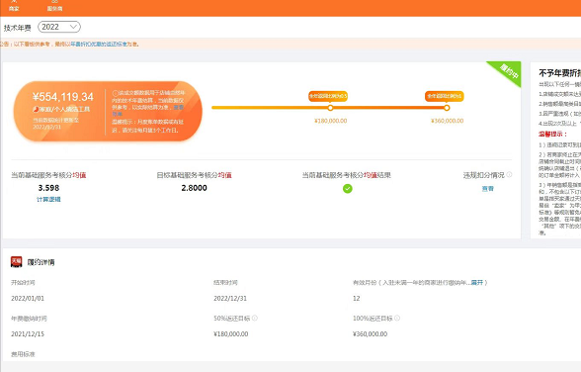Screen dimensions: 581x372
Task: Click info icon beside 违规扣分情况
Action: (510, 174)
